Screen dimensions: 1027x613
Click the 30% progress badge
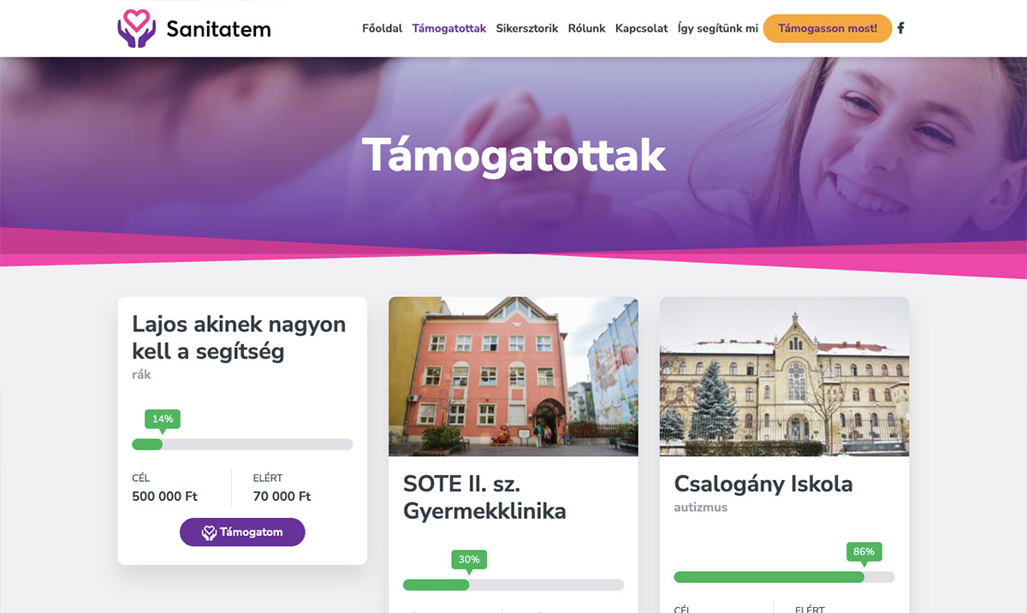tap(469, 560)
